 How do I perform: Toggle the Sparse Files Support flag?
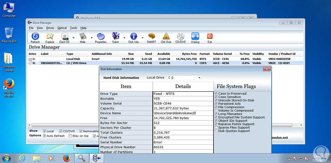pos(216,128)
